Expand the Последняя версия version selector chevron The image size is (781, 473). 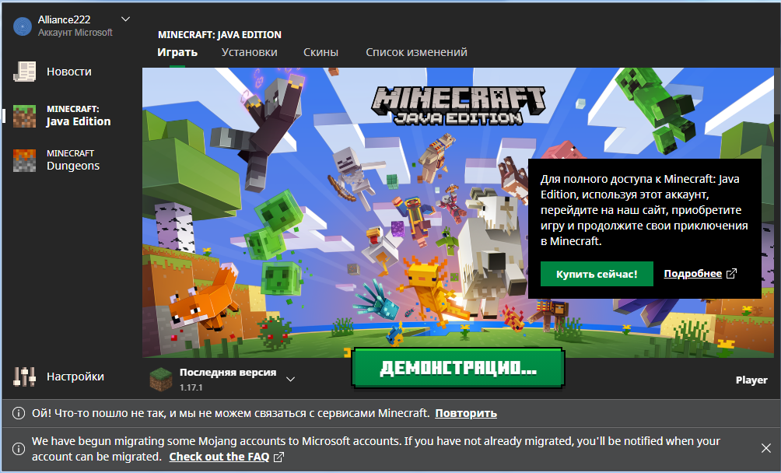tap(290, 380)
